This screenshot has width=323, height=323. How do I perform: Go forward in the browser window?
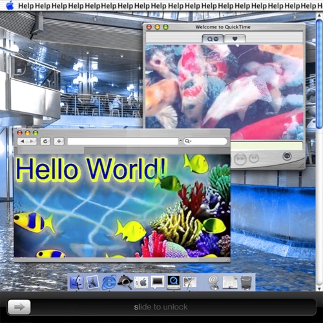coord(32,141)
